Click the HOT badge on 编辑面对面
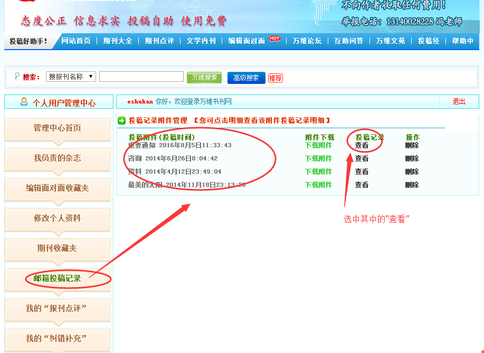 click(274, 38)
